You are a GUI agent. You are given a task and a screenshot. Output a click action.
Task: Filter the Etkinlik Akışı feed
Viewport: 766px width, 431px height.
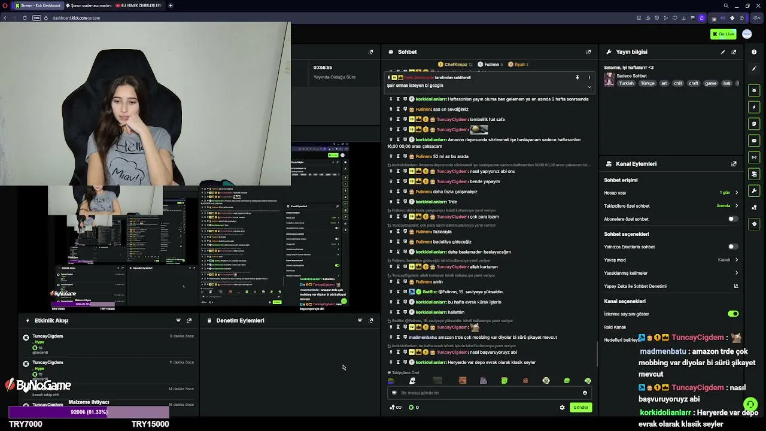[178, 321]
